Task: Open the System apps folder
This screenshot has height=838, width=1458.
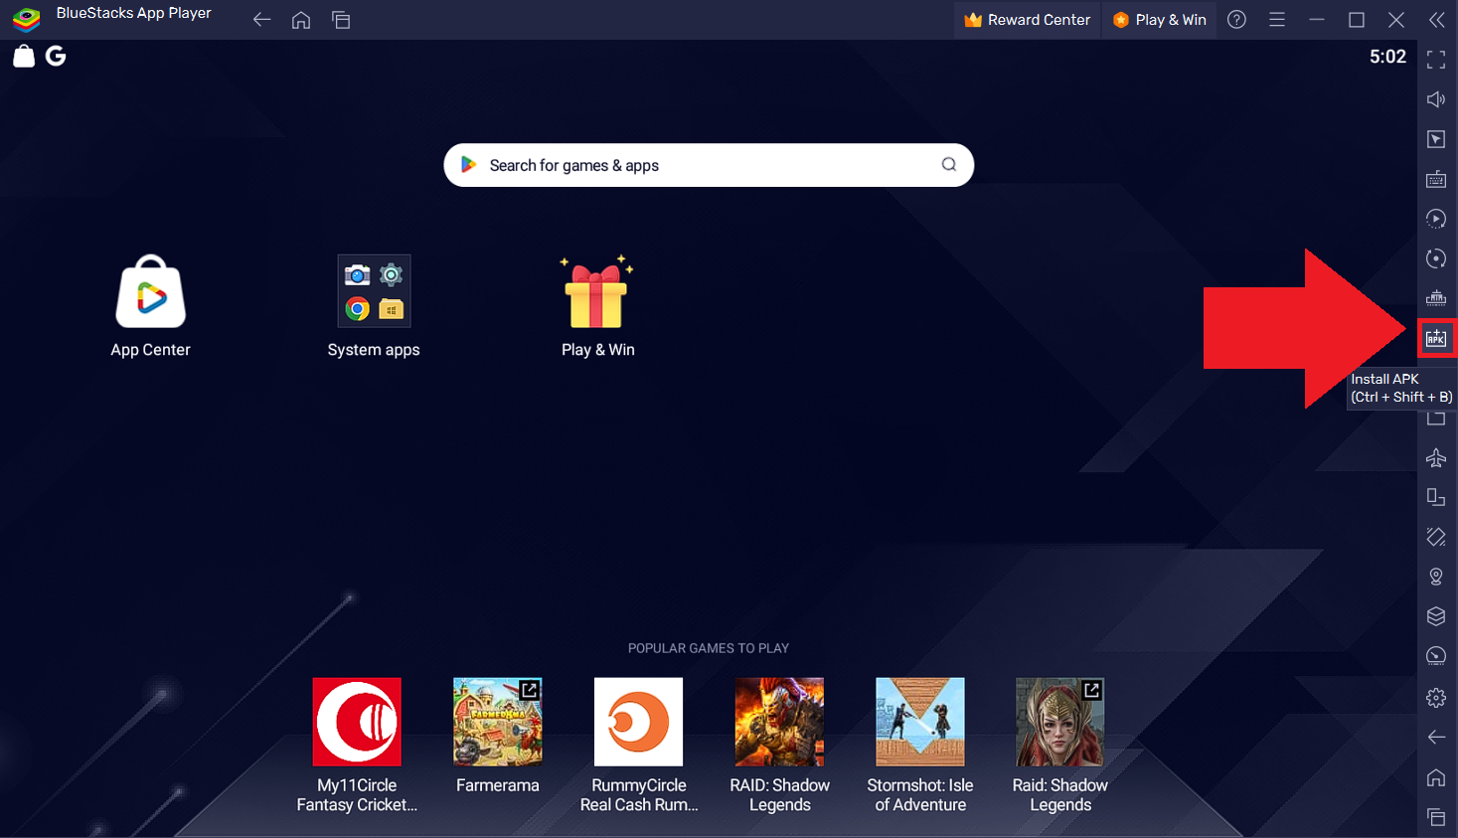Action: tap(374, 306)
